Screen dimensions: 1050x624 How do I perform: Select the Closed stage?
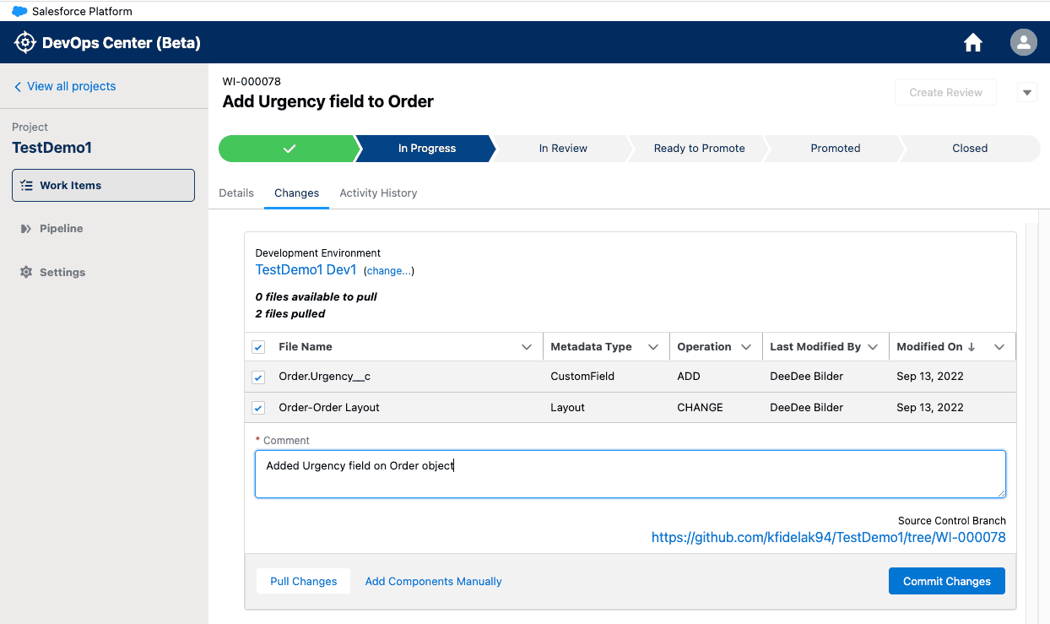pos(970,149)
